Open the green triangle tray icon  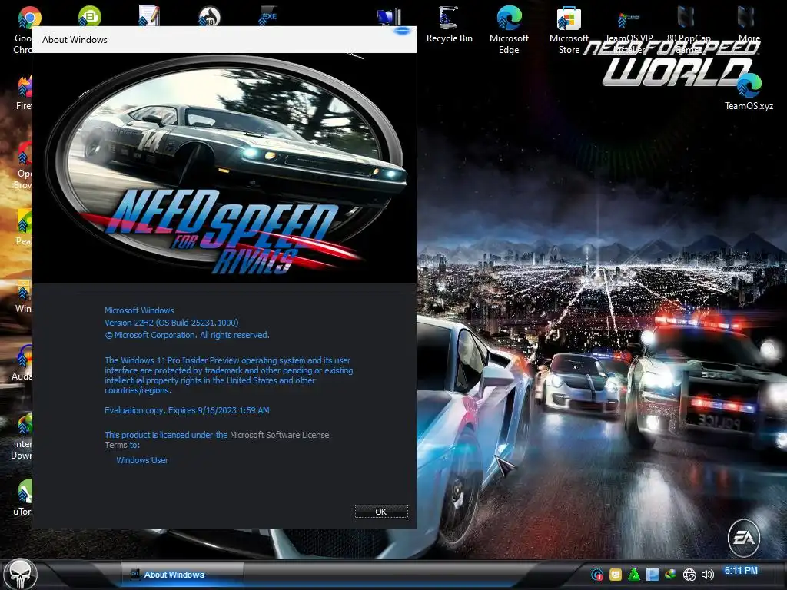[x=634, y=575]
